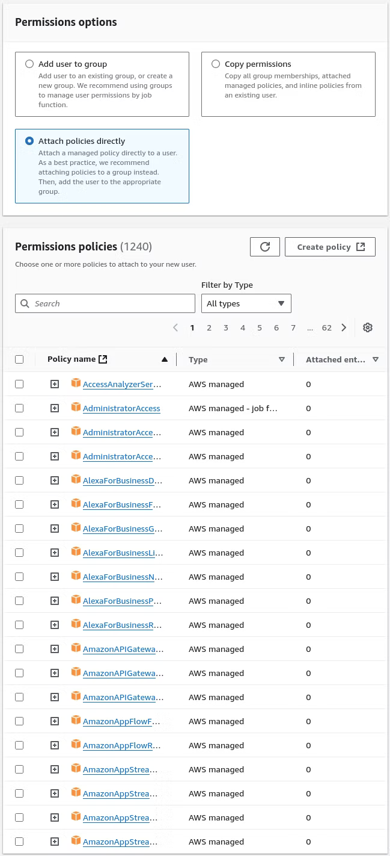Click orange policy icon for AlexaForBusinessLi...

pyautogui.click(x=76, y=552)
